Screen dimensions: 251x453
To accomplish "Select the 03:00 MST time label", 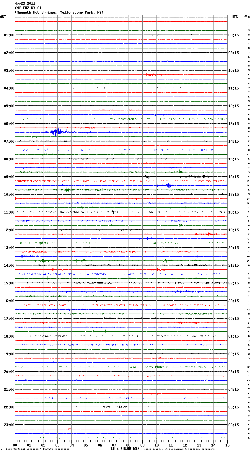I will pos(9,71).
